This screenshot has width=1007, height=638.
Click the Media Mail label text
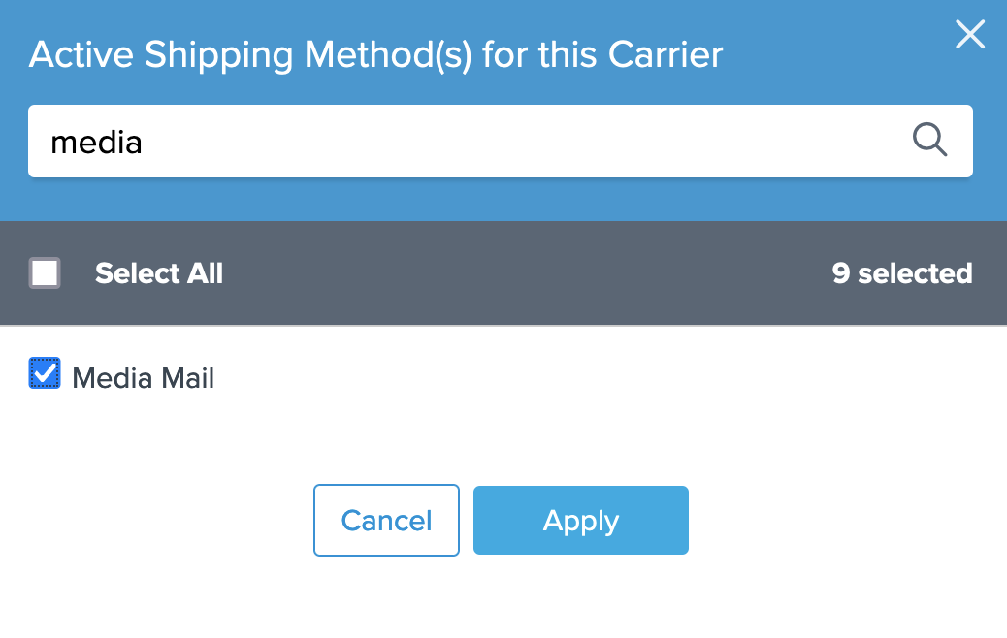[x=144, y=378]
